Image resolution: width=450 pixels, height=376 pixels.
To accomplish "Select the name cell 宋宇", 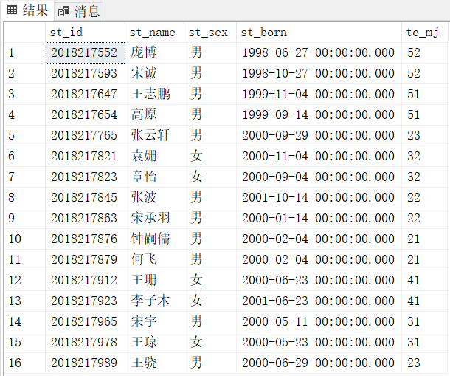I will click(x=154, y=321).
